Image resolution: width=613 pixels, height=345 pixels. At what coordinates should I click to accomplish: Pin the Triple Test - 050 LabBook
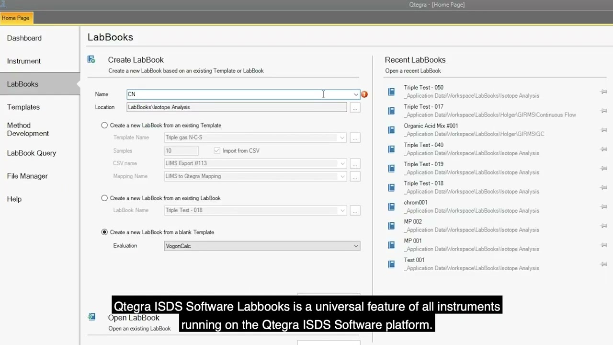click(603, 92)
